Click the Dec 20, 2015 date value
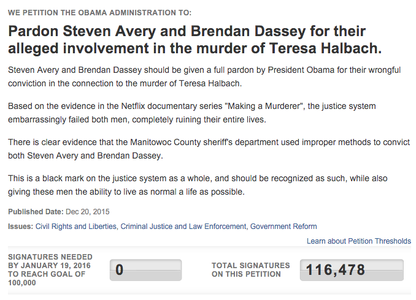 pyautogui.click(x=88, y=212)
